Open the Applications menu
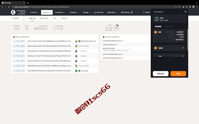Viewport: 199px width, 124px height. pyautogui.click(x=112, y=12)
